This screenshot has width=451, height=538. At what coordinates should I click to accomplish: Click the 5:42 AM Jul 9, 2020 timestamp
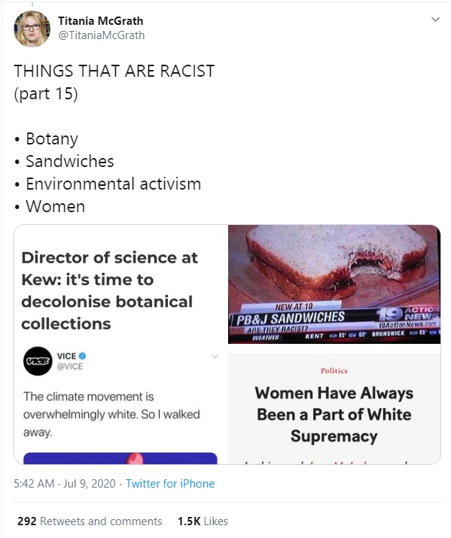pyautogui.click(x=65, y=483)
